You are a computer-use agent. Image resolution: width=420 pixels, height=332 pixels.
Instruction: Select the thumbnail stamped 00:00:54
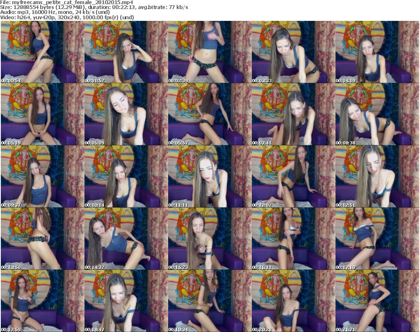point(42,52)
